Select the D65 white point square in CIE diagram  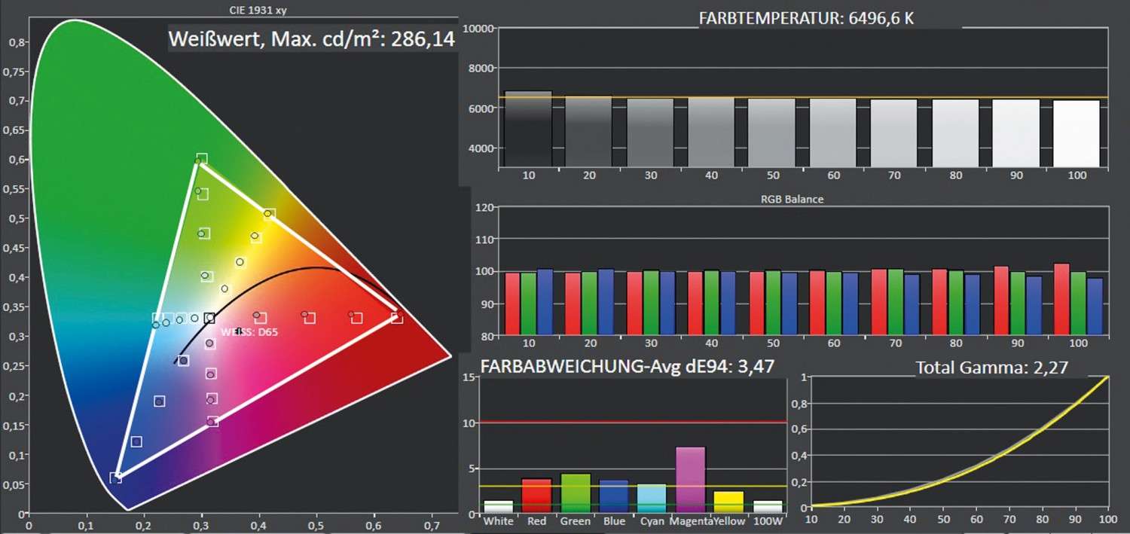coord(209,318)
